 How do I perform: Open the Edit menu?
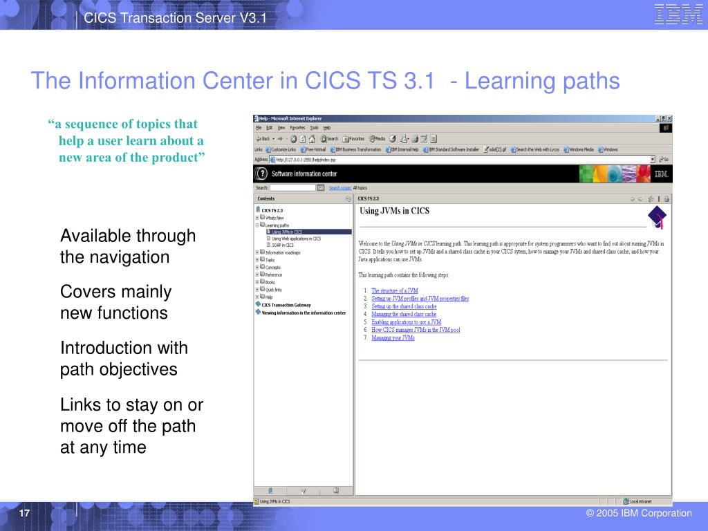tap(270, 128)
